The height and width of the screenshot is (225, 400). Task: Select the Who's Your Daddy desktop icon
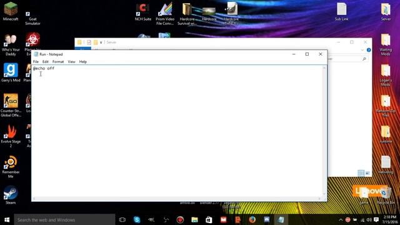click(x=11, y=44)
